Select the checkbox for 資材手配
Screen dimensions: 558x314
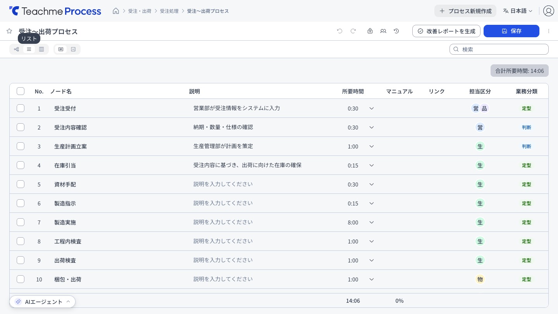pyautogui.click(x=21, y=184)
